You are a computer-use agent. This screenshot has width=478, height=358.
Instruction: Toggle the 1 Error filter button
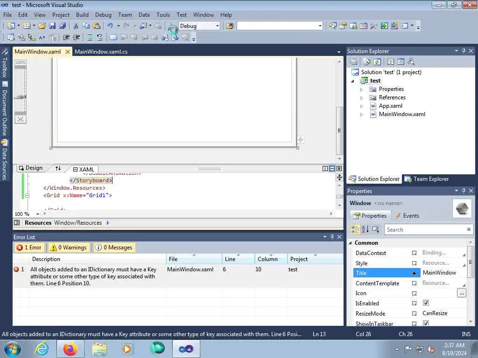click(x=29, y=248)
